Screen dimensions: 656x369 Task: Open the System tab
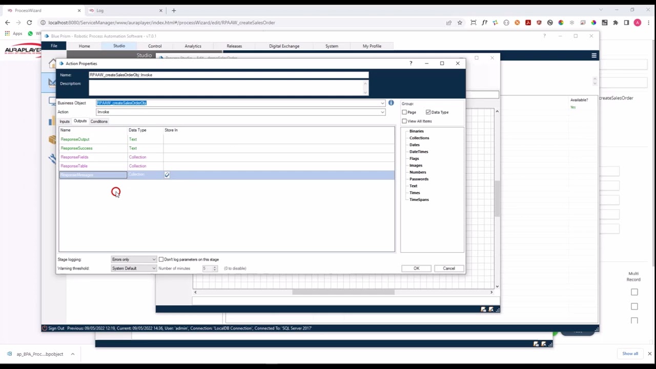332,46
